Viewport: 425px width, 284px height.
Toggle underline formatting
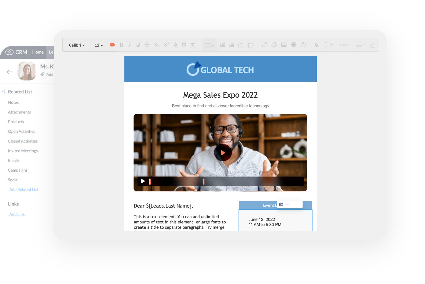coord(138,45)
